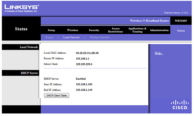Click the End IP Address label
194x116 pixels.
click(52, 90)
